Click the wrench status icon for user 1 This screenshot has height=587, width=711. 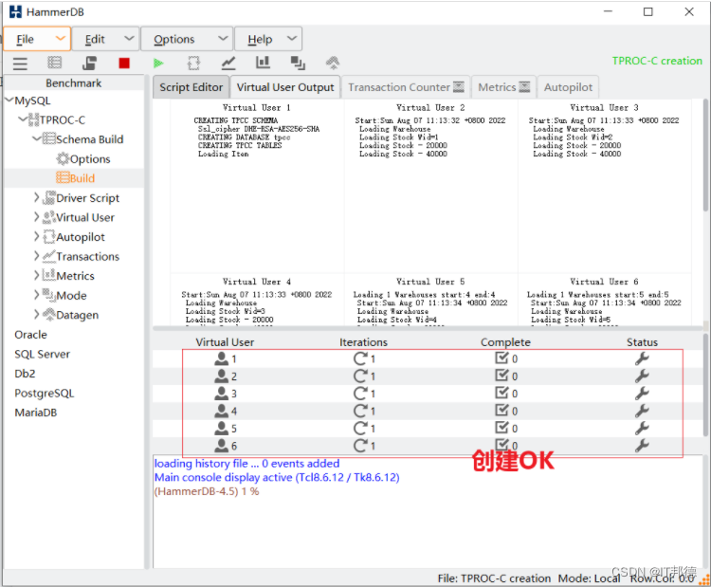pos(642,358)
